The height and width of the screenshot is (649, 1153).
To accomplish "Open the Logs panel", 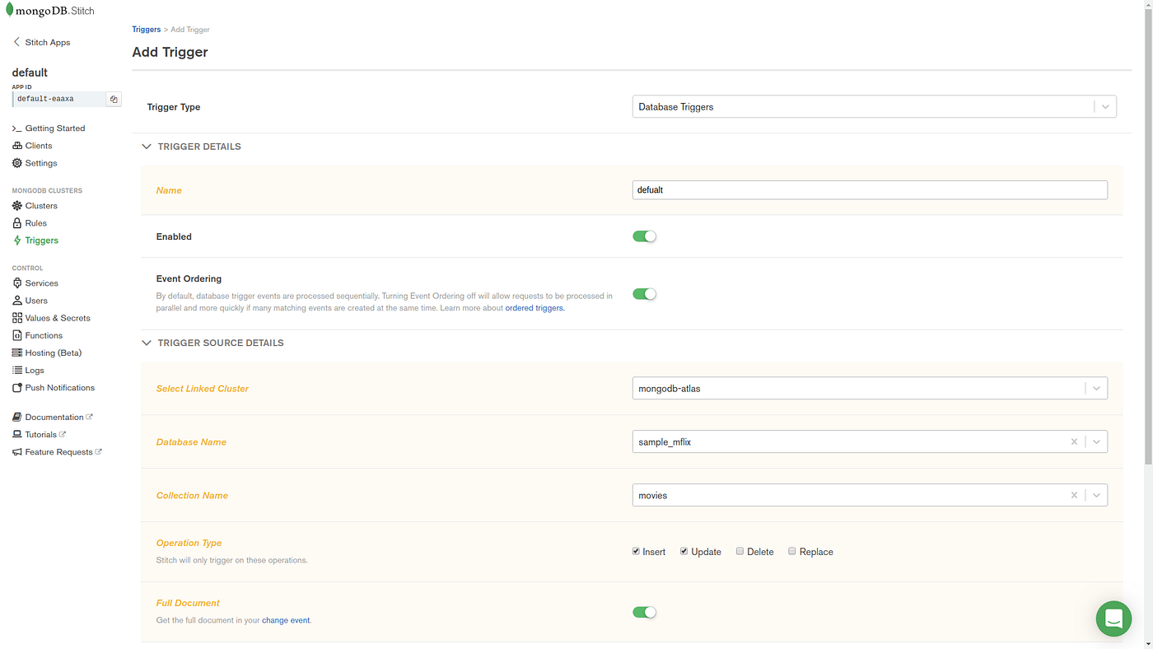I will [33, 369].
